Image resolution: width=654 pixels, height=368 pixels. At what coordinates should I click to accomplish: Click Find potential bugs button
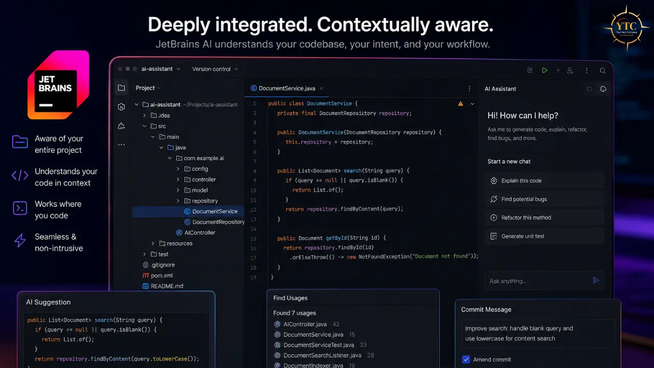tap(545, 199)
